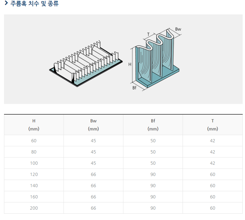Select the T (mm) column header
The width and height of the screenshot is (245, 220).
click(x=213, y=125)
